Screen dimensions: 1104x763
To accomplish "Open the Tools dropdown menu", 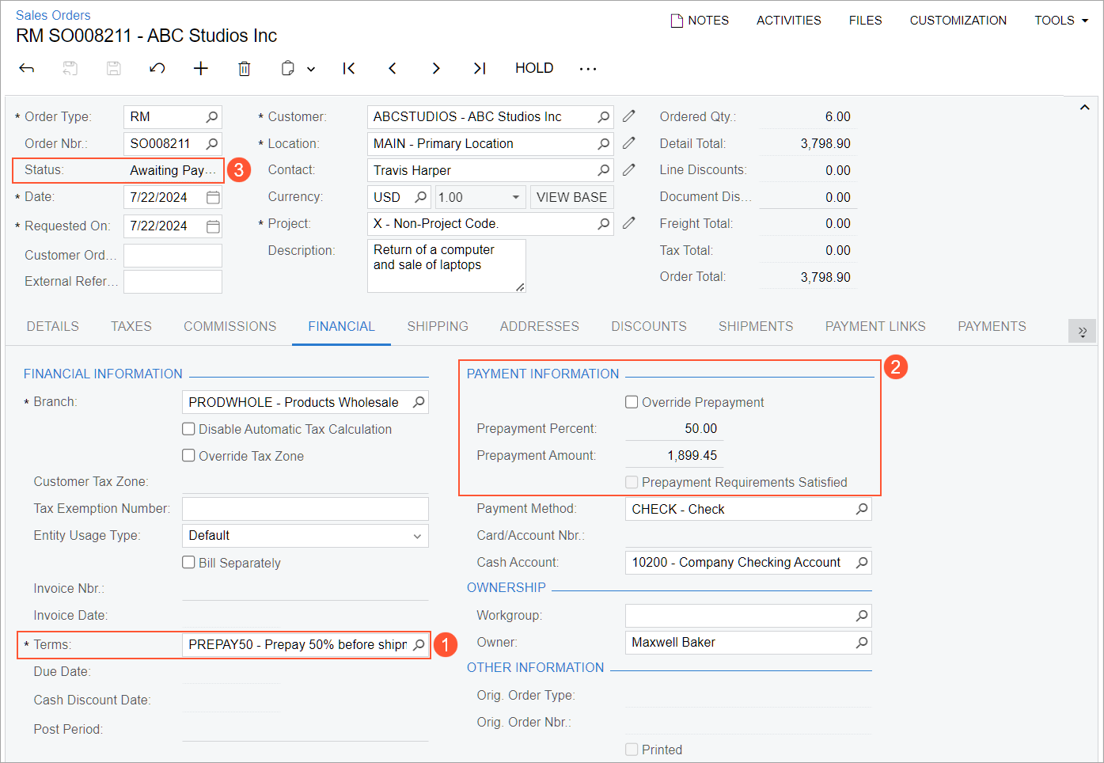I will click(1060, 21).
